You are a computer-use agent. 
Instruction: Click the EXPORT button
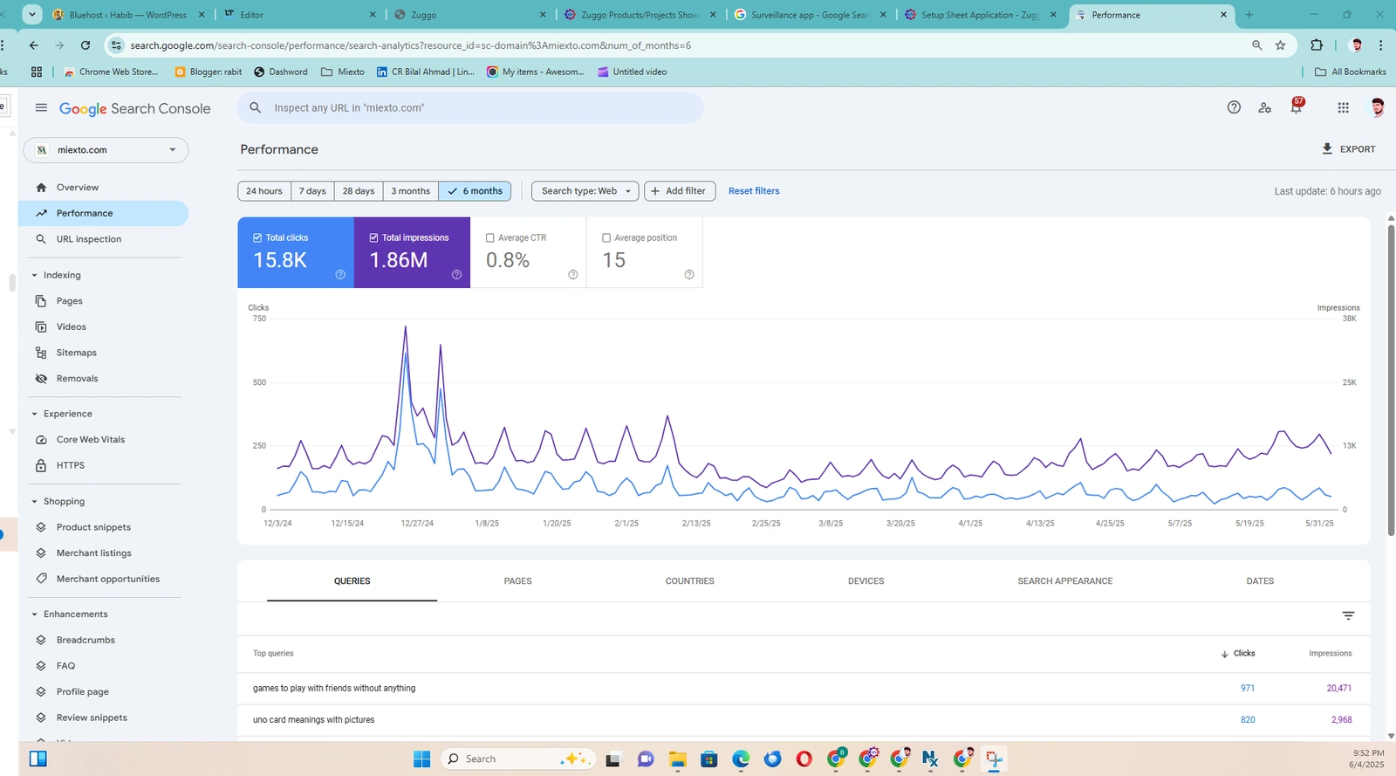click(1349, 149)
